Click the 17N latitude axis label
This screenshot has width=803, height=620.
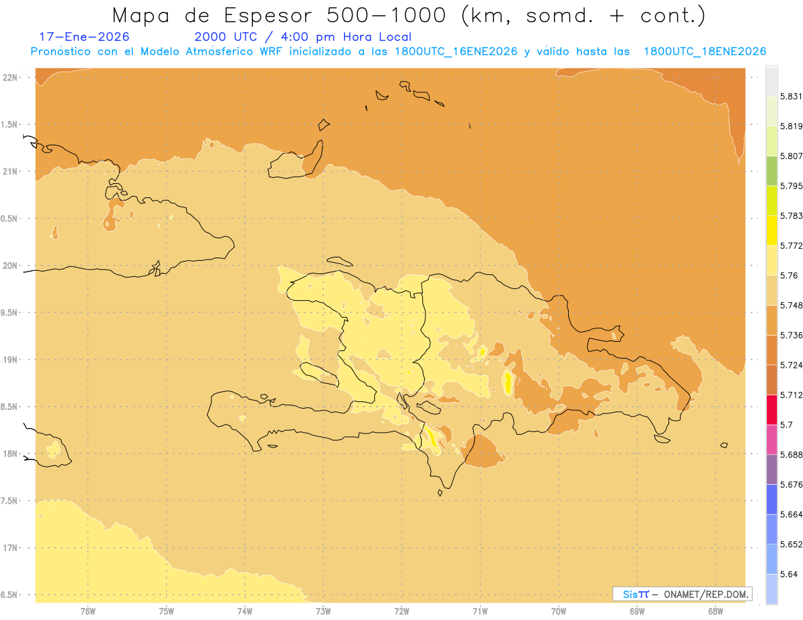pos(9,548)
